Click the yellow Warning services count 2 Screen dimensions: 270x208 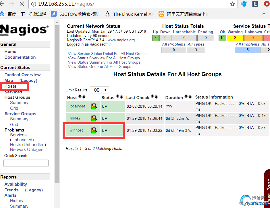point(235,38)
